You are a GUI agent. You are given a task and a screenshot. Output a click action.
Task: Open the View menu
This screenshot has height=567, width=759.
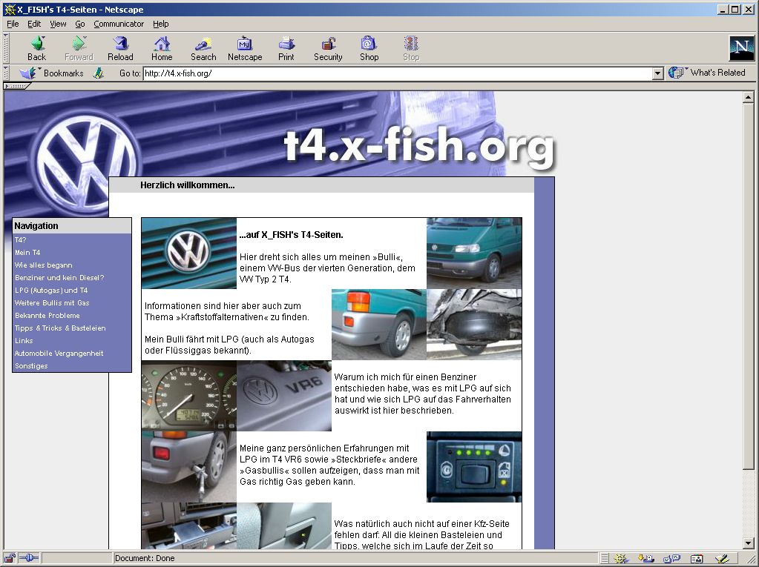pyautogui.click(x=58, y=24)
